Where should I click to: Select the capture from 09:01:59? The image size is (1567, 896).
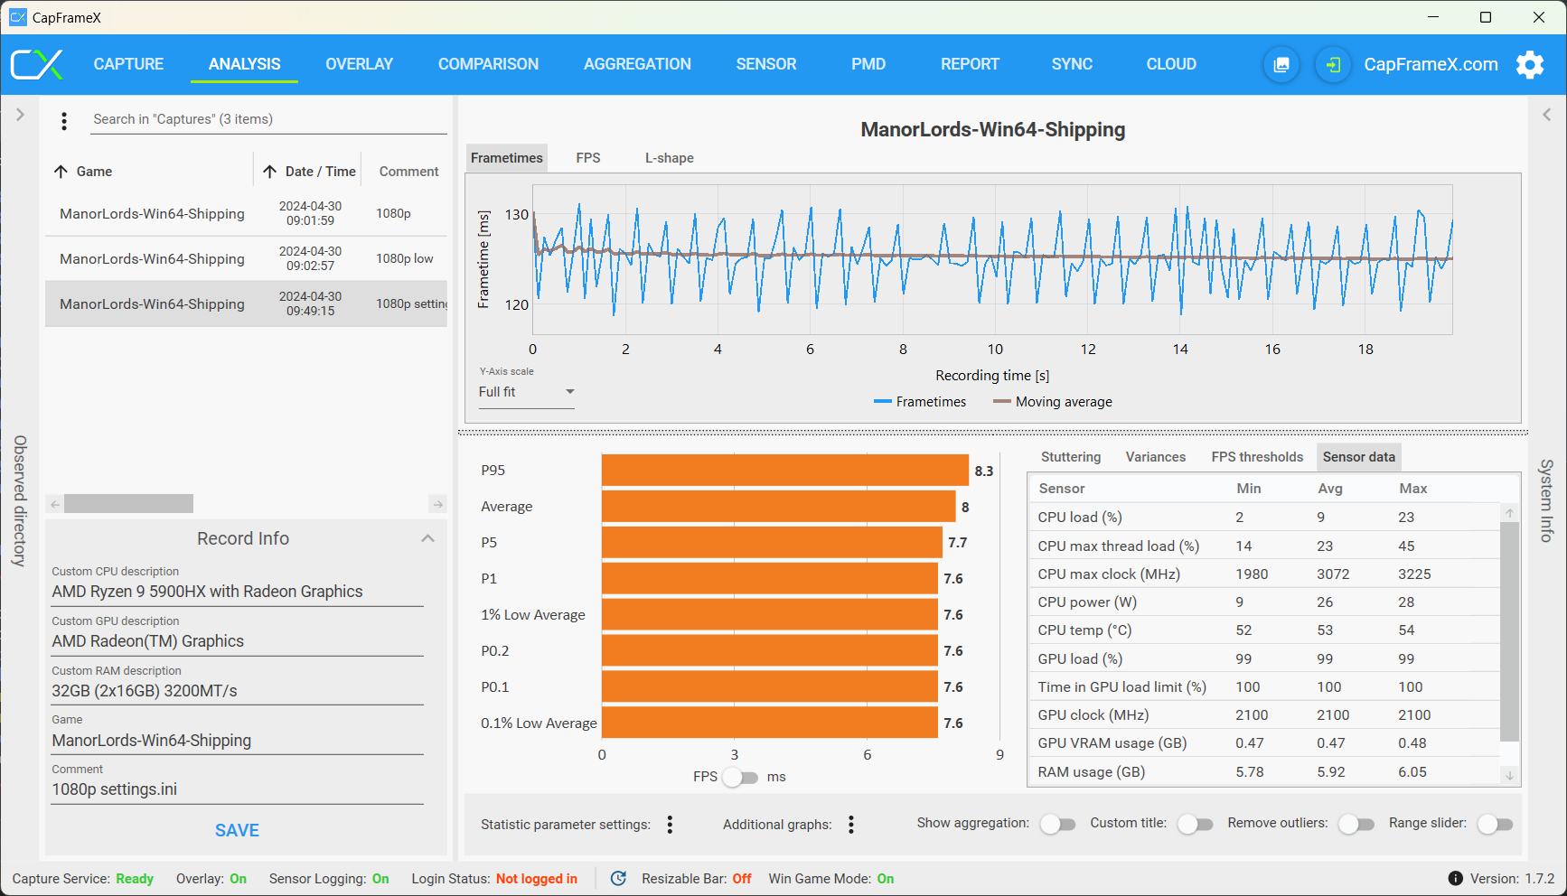(x=246, y=214)
